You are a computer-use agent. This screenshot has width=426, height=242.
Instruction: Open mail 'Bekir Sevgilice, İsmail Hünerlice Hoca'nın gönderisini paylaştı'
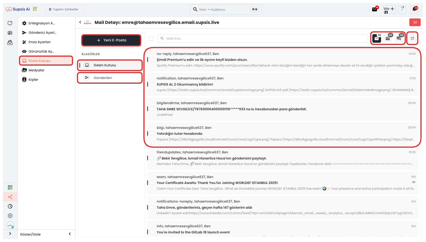[282, 158]
